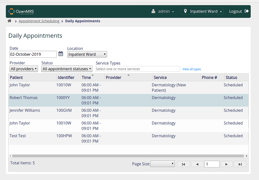Image resolution: width=259 pixels, height=180 pixels.
Task: Open the Location dropdown showing Inpatient Ward
Action: point(87,54)
